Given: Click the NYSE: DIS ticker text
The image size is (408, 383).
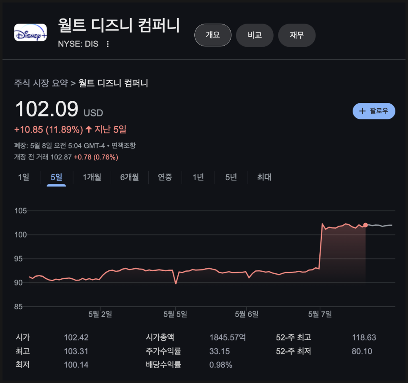Looking at the screenshot, I should (78, 44).
